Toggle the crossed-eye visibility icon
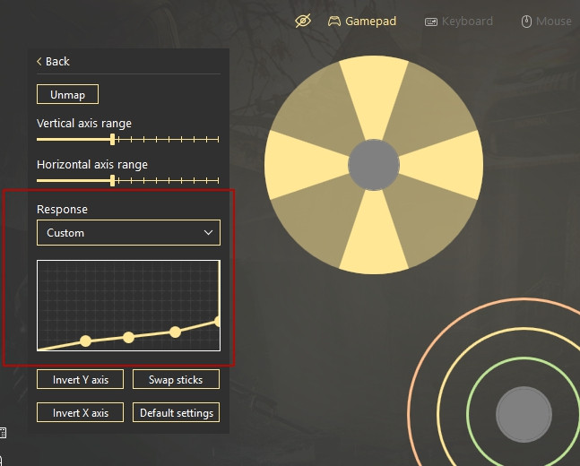Viewport: 580px width, 466px height. pyautogui.click(x=303, y=22)
